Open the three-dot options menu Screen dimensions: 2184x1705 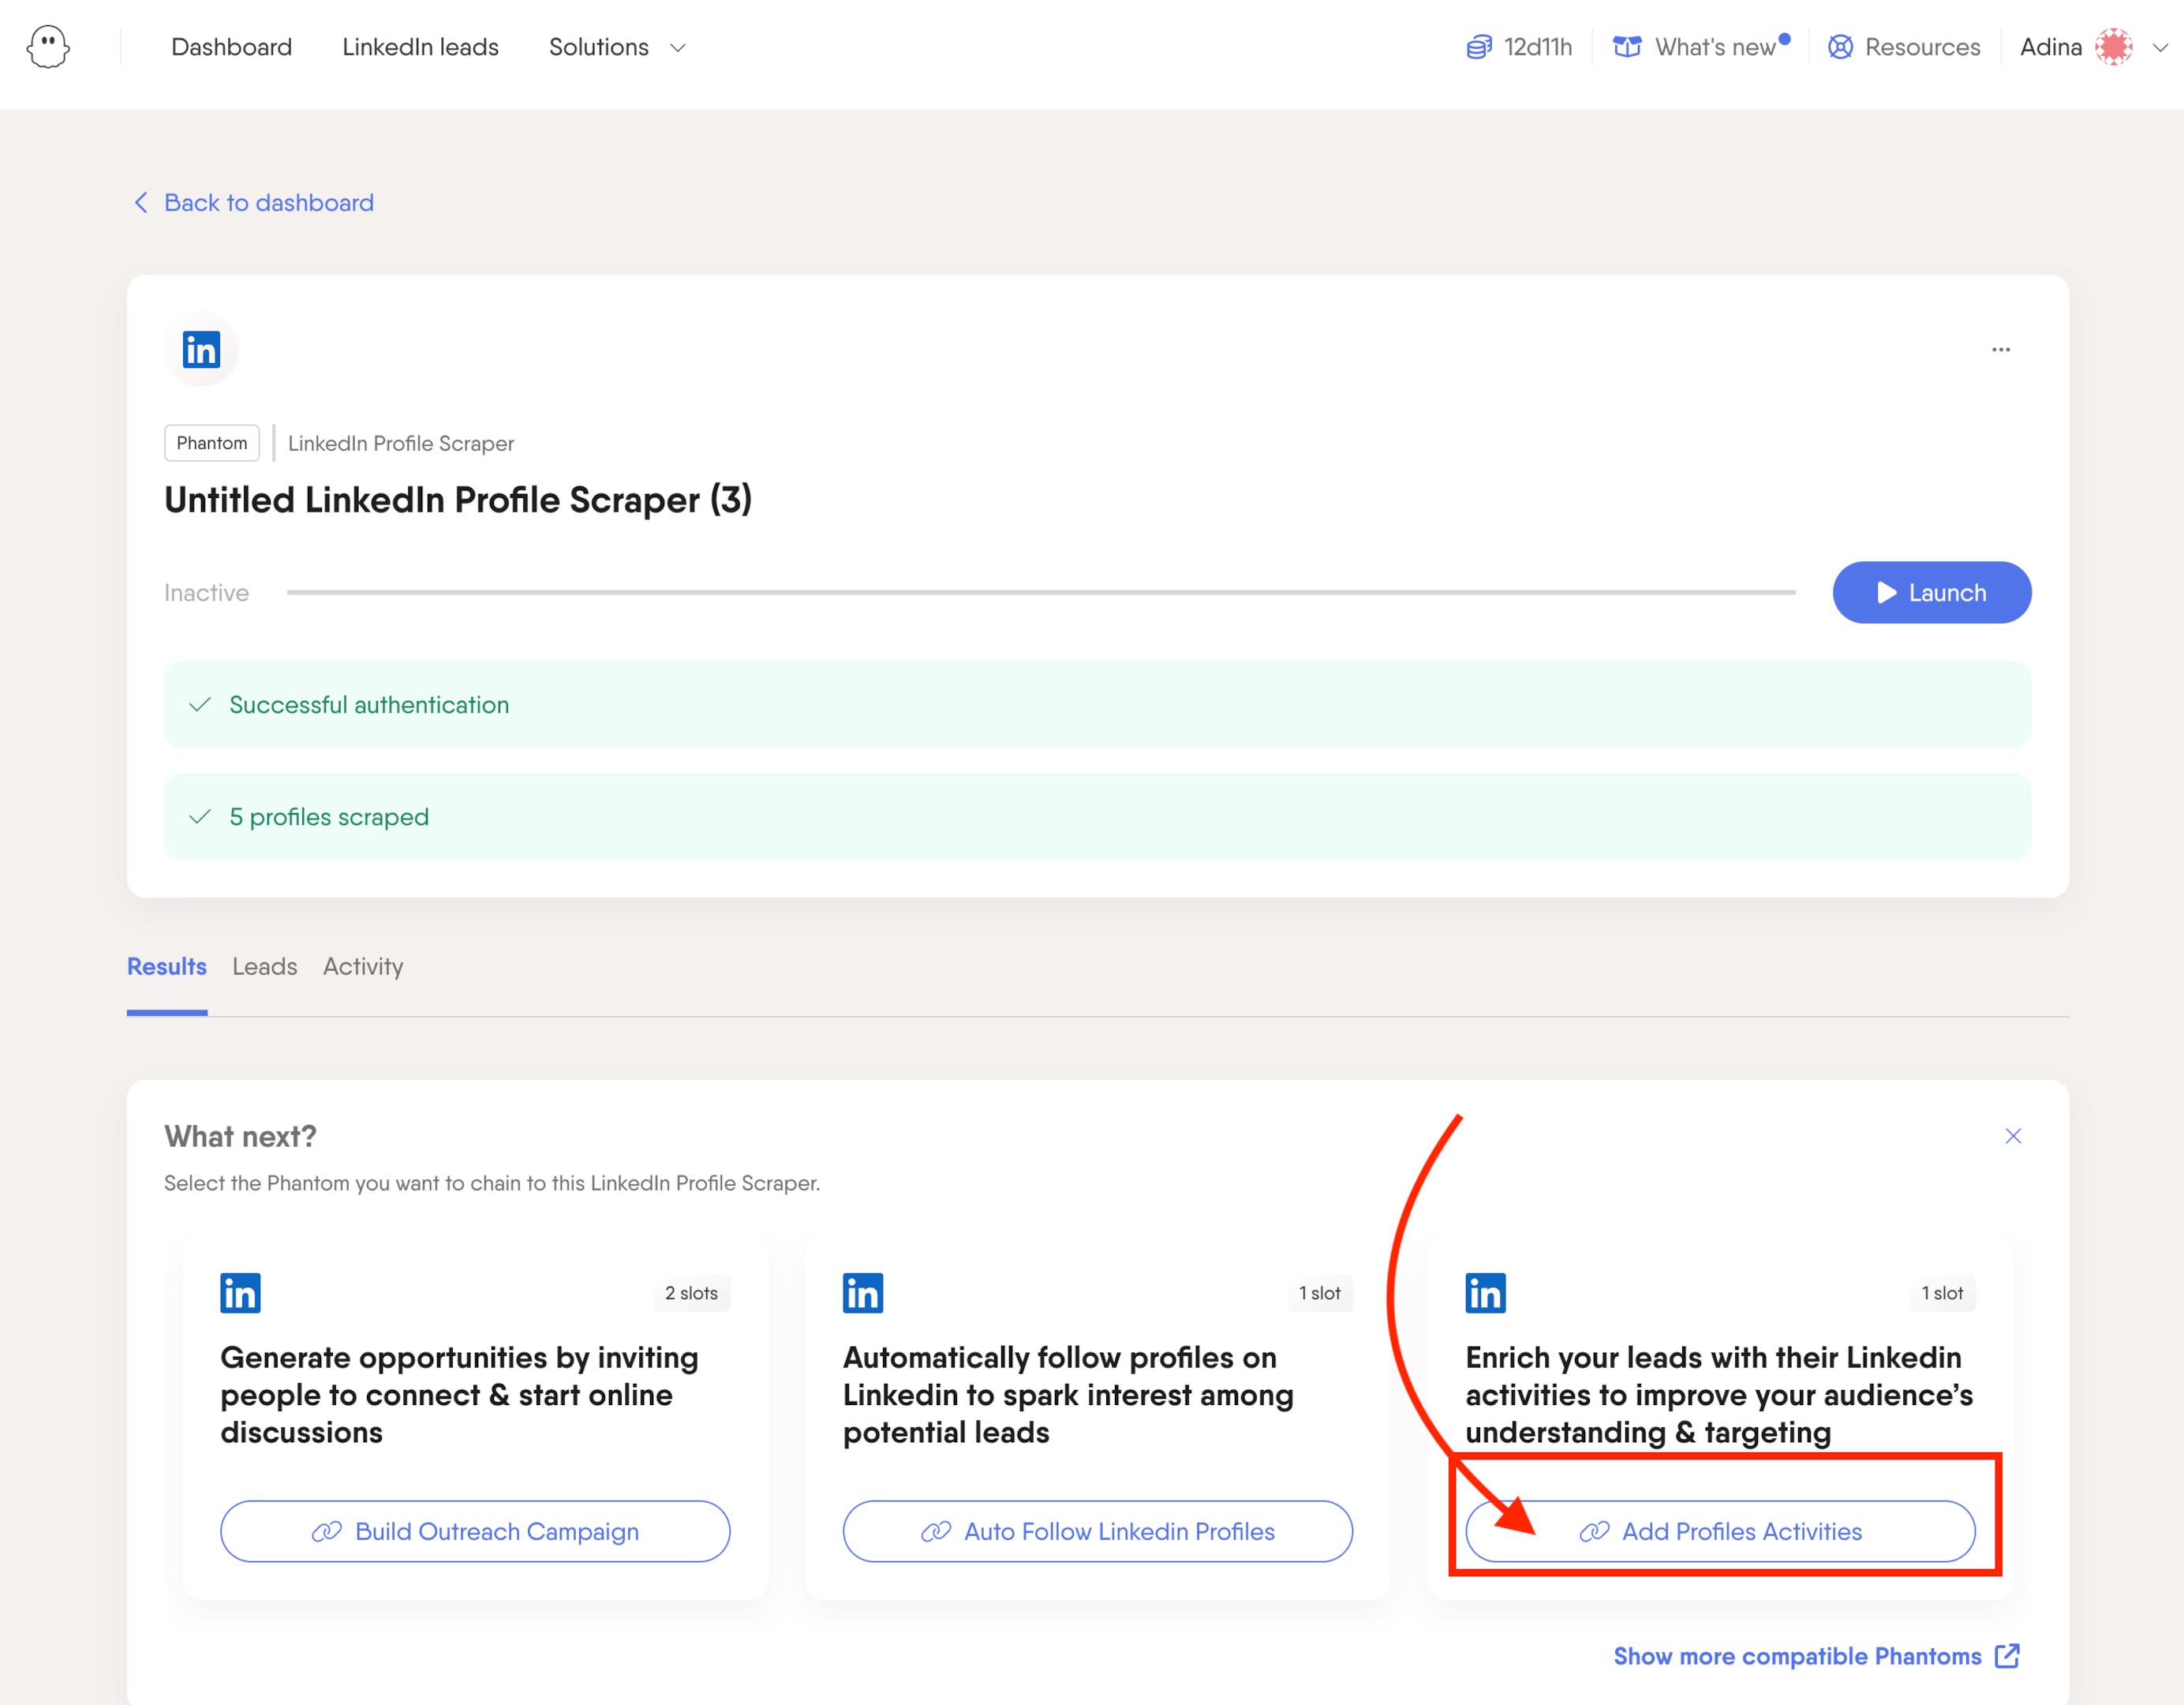click(x=2001, y=349)
